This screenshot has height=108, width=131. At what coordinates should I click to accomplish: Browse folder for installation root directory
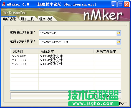tap(119, 42)
